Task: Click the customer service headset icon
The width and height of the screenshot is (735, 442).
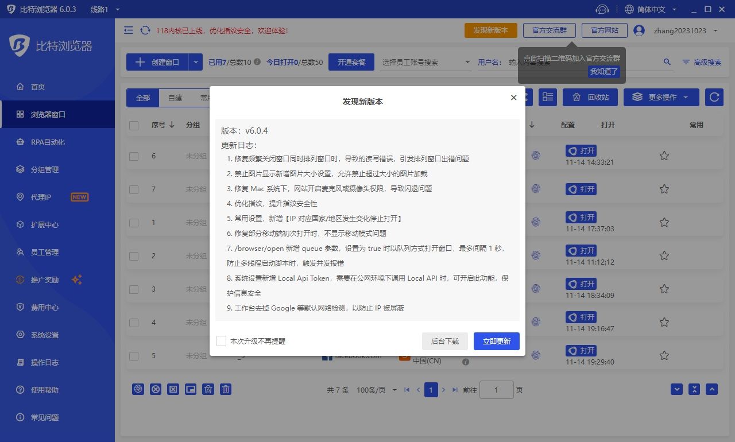Action: click(x=602, y=9)
